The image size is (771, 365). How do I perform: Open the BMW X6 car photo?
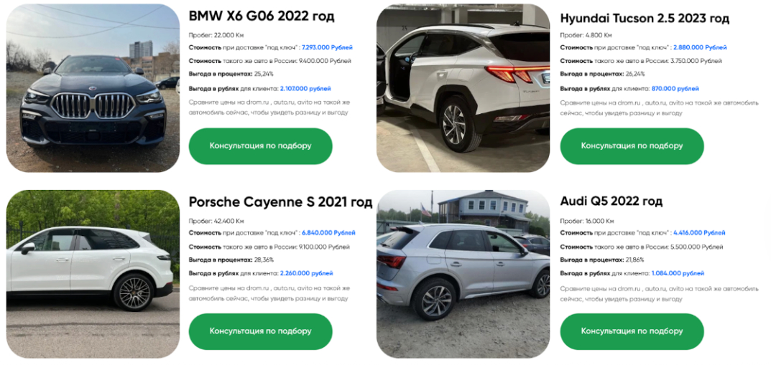pyautogui.click(x=93, y=88)
